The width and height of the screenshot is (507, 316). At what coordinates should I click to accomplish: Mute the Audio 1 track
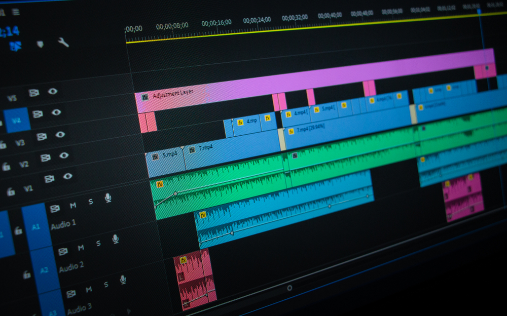coord(73,205)
